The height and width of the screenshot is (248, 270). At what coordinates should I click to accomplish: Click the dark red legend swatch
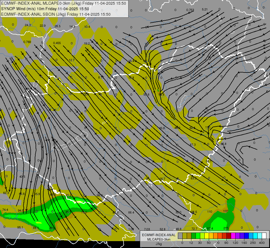(229, 236)
